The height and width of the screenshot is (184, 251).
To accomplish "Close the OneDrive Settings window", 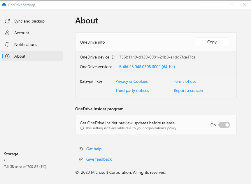I will tap(245, 5).
